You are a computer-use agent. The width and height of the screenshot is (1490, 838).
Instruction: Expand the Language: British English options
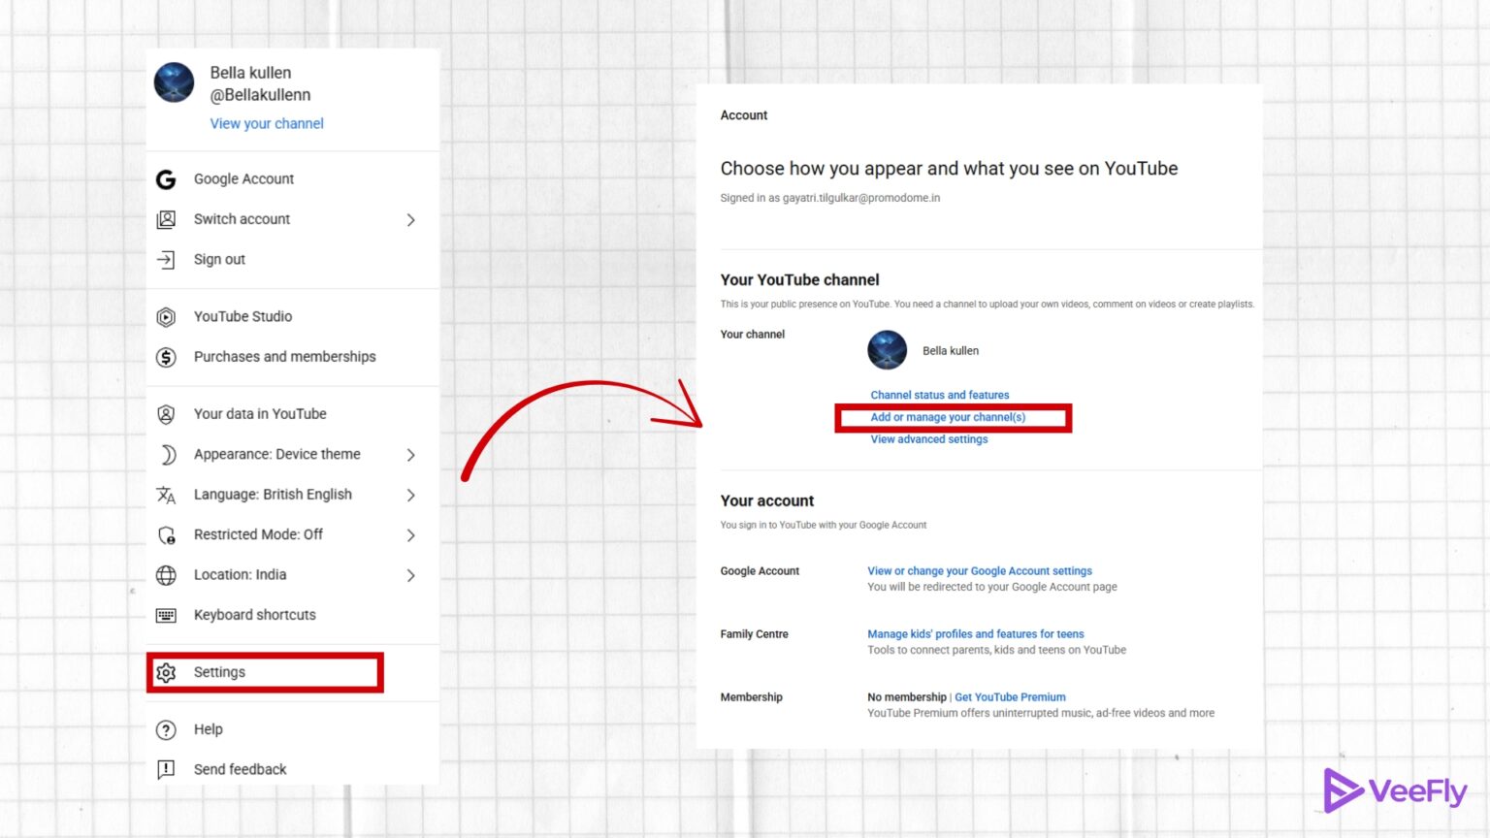[411, 495]
